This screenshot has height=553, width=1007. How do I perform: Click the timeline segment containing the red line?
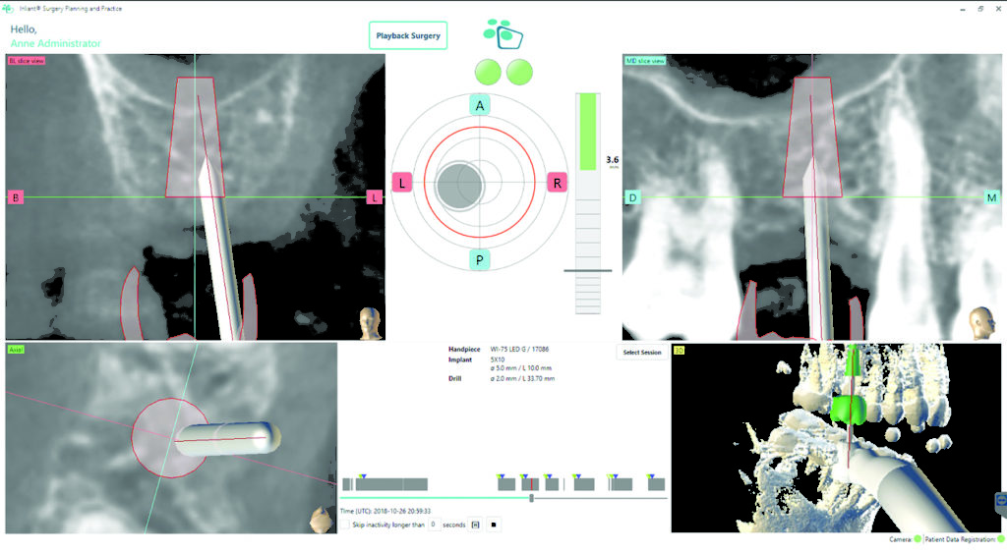coord(530,484)
